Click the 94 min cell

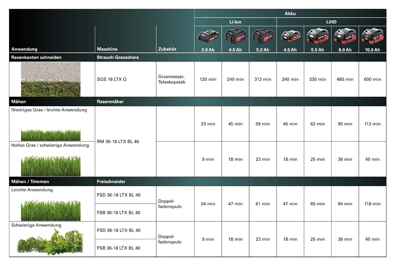pos(345,204)
